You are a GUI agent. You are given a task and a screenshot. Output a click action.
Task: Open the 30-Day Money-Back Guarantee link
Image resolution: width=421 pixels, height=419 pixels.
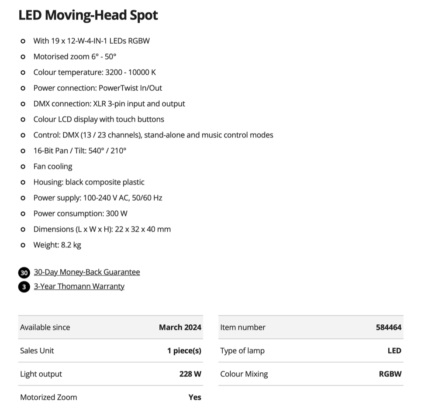(87, 272)
